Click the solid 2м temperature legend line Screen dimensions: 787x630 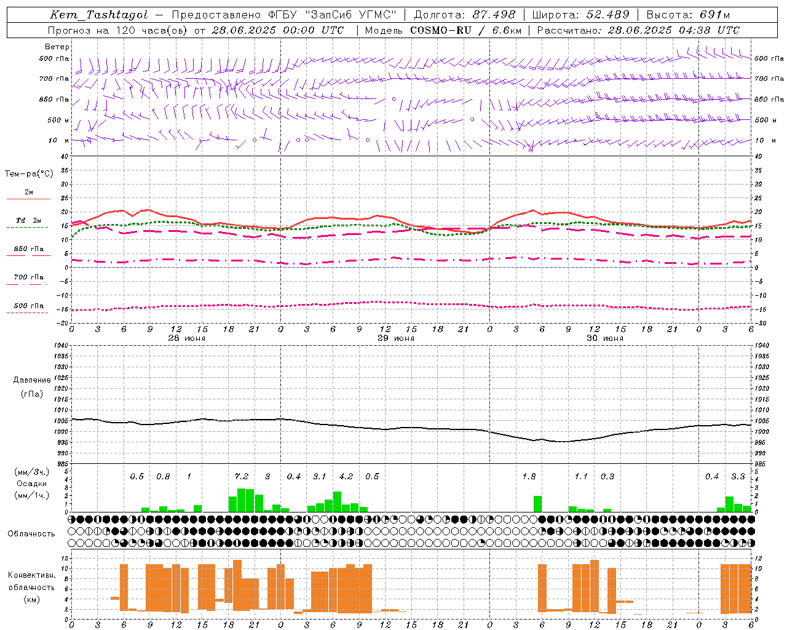pos(28,199)
